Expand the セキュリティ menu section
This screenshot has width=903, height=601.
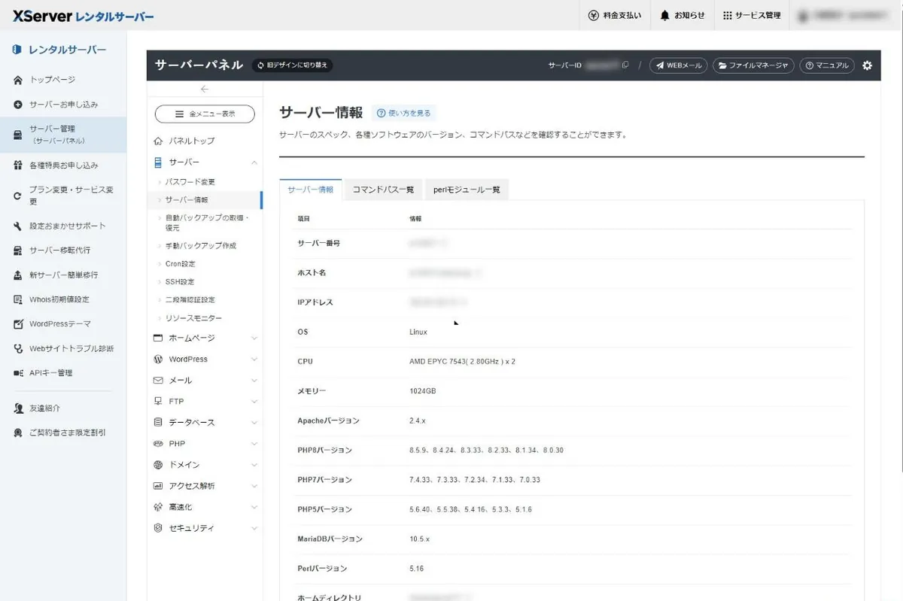tap(205, 528)
